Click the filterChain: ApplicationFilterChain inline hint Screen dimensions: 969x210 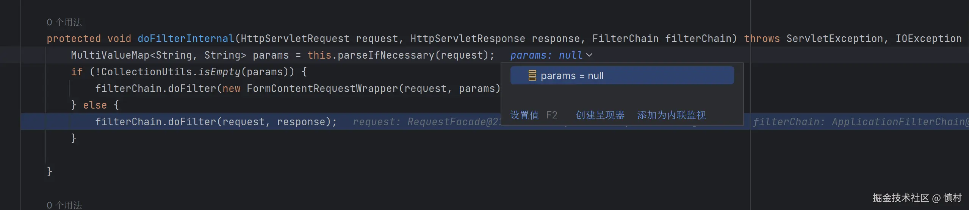tap(860, 122)
